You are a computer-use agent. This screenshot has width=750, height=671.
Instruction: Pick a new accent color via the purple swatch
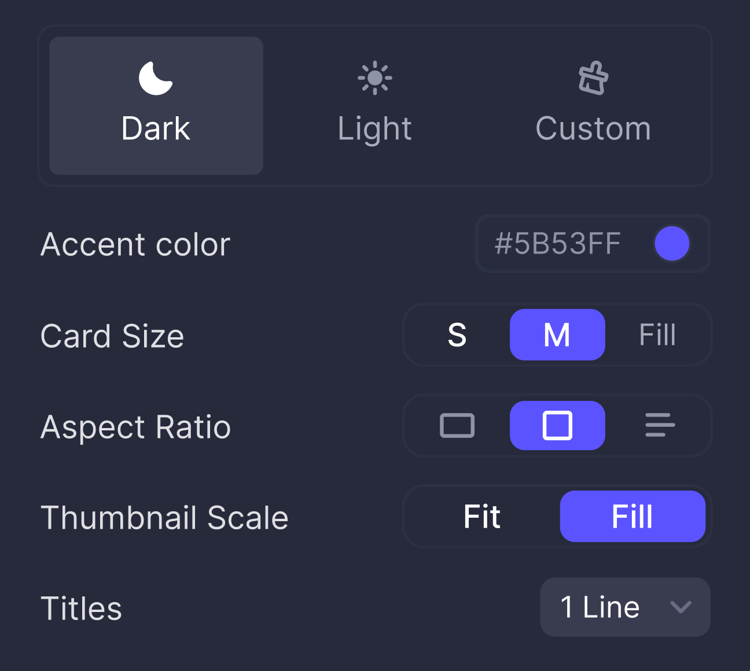[x=671, y=244]
